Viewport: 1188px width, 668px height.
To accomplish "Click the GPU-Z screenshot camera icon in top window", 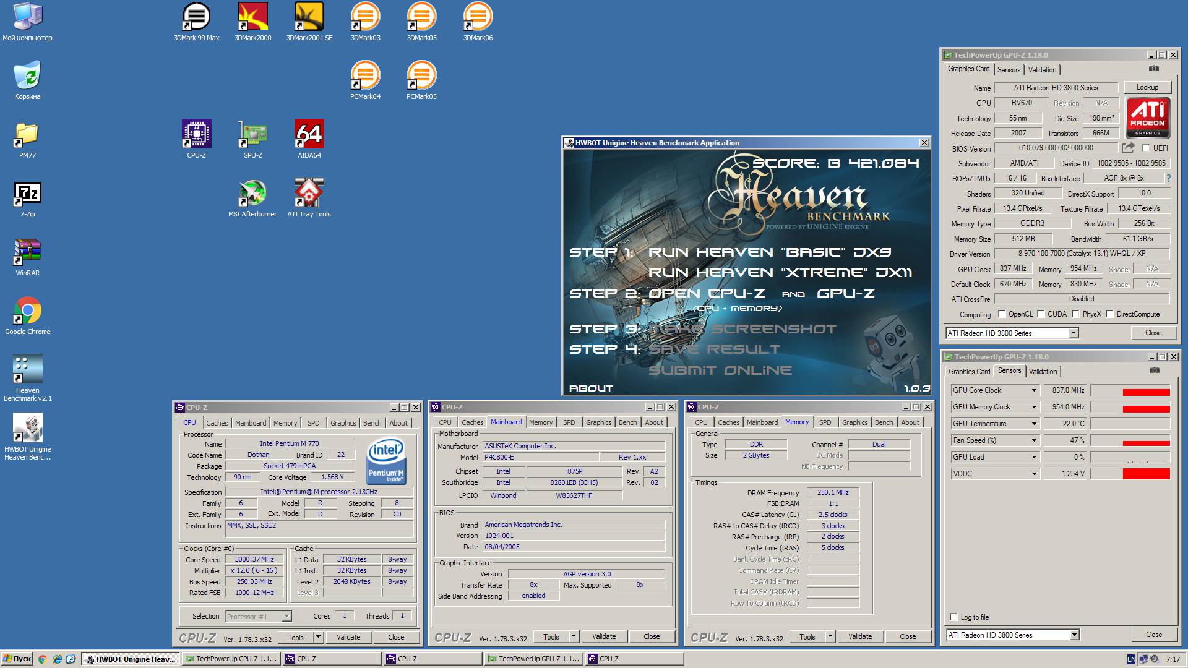I will [x=1153, y=69].
